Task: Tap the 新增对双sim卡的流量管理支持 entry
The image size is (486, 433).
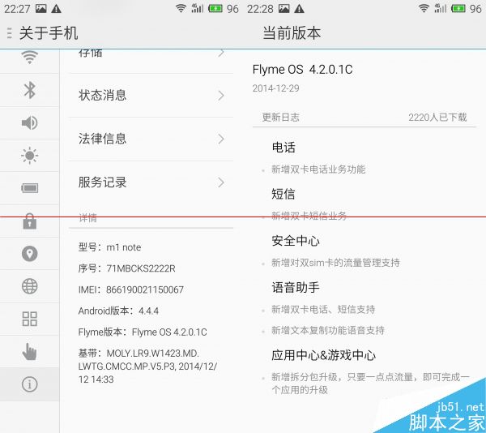Action: coord(335,263)
